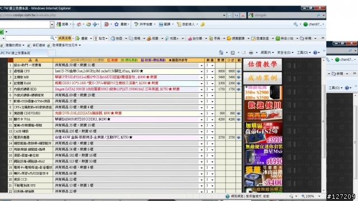Click the IE Print icon in command bar
Image resolution: width=358 pixels, height=201 pixels.
(251, 52)
